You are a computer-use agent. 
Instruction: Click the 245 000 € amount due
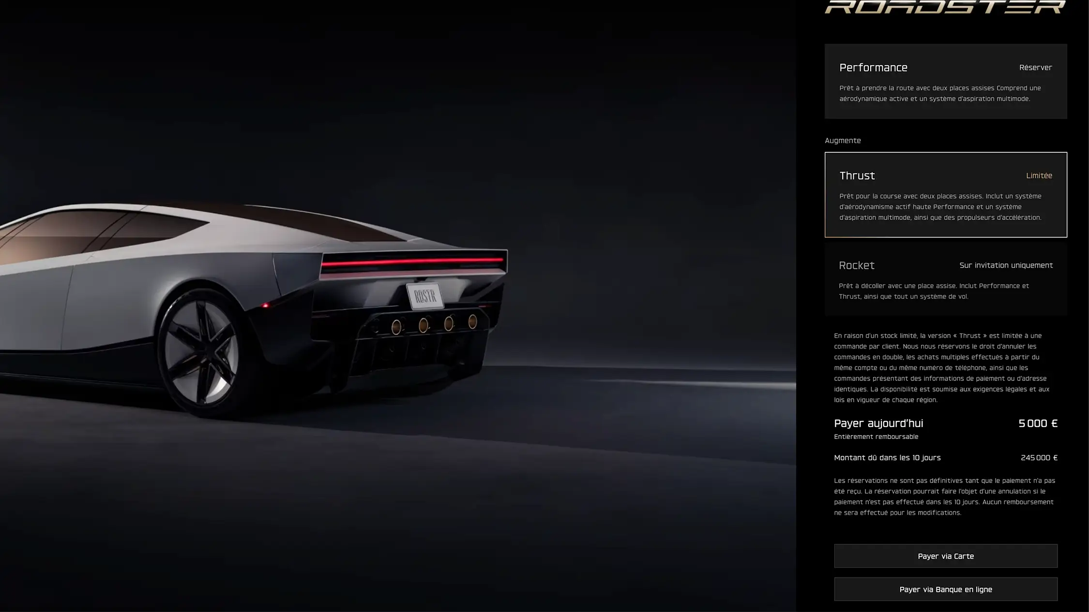[1039, 458]
